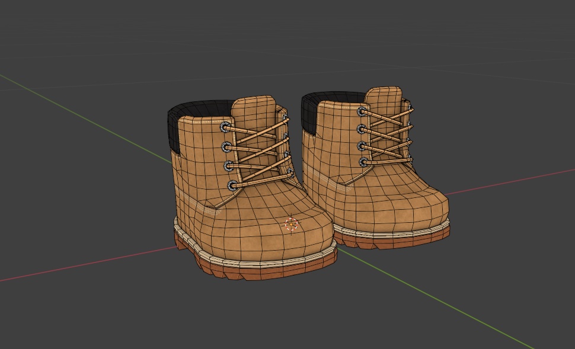Select the topmost metal eyelet on right boot

362,111
